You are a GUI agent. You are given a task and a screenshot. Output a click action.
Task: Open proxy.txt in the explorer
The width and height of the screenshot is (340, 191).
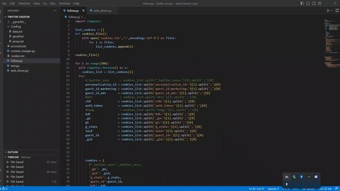18,41
